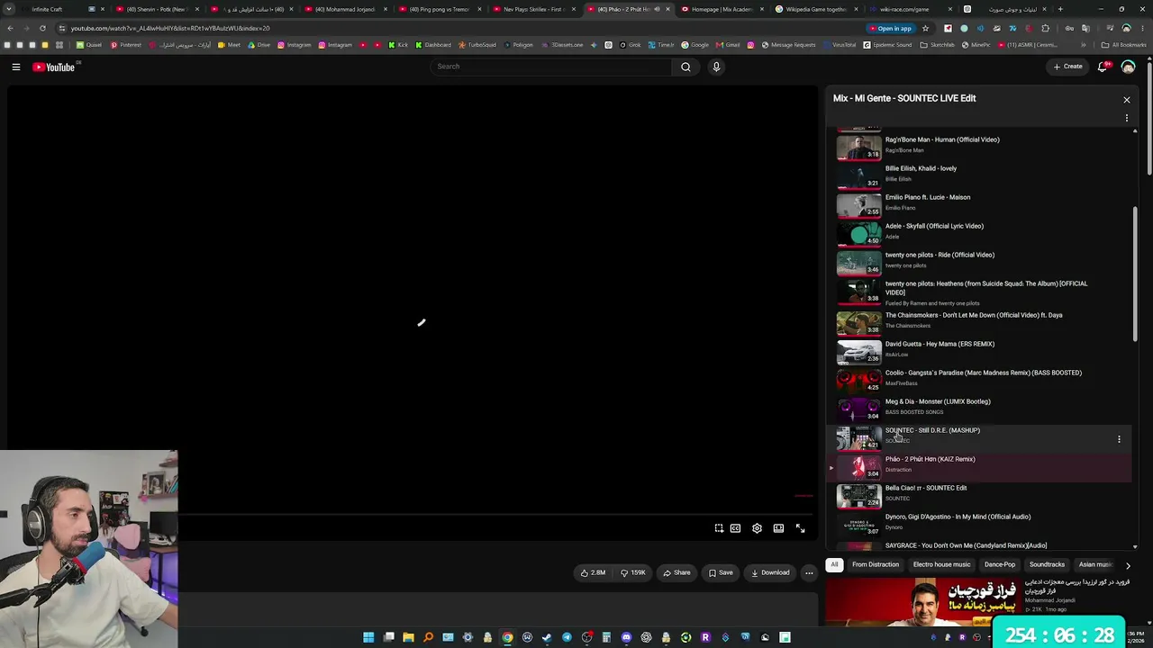The height and width of the screenshot is (648, 1153).
Task: Show more suggestion chips with the arrow
Action: (x=1128, y=565)
